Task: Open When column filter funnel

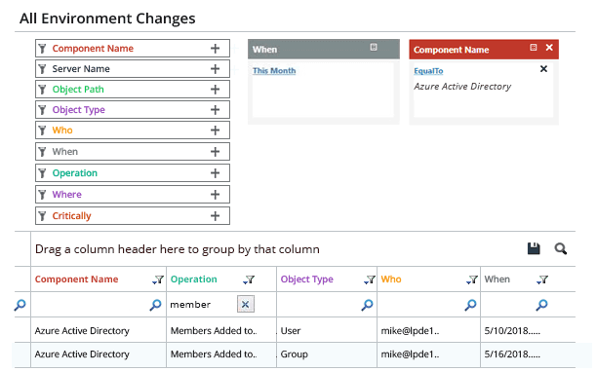Action: point(542,279)
